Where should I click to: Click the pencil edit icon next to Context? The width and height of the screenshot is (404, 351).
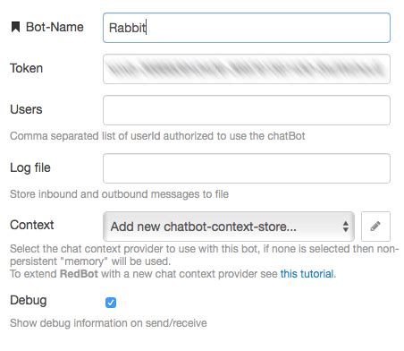point(375,227)
